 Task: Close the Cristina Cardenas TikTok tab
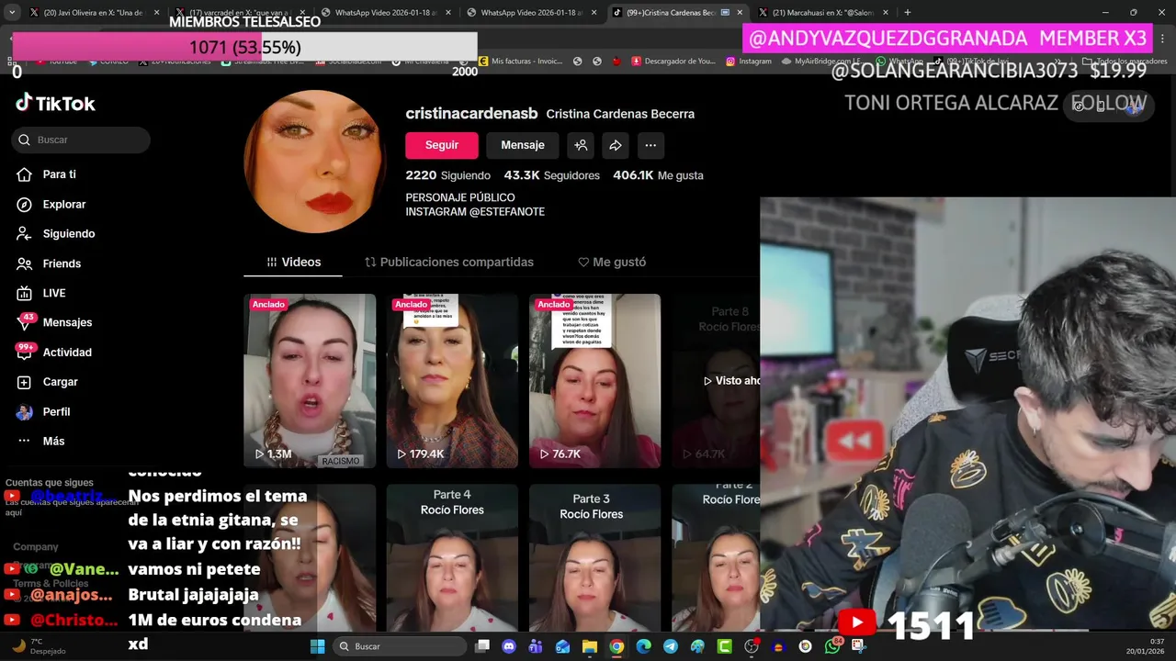(x=740, y=13)
